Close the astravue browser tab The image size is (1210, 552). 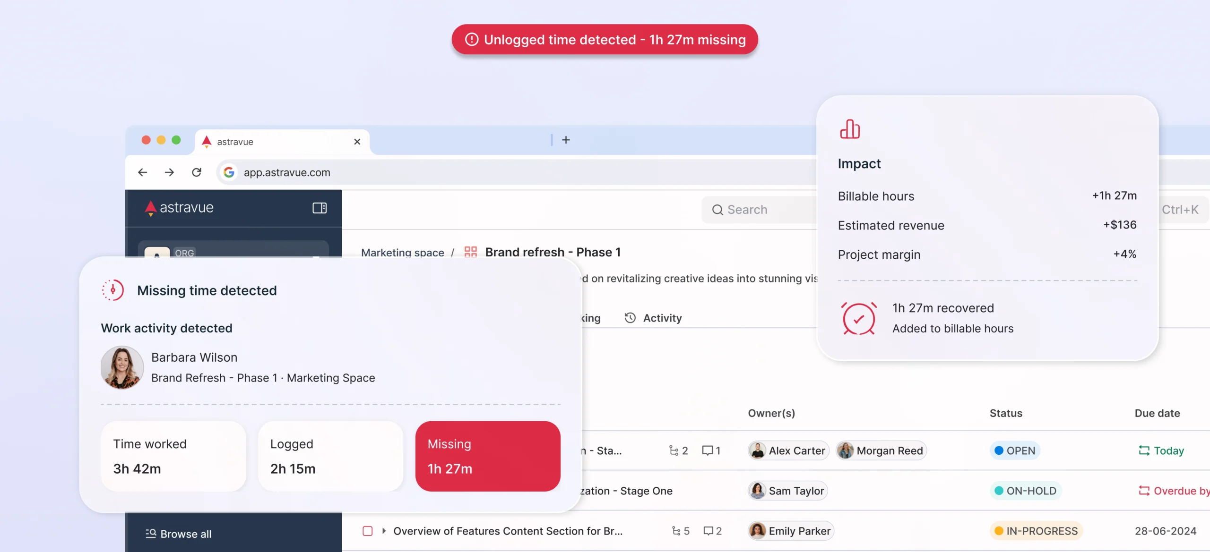pos(357,142)
